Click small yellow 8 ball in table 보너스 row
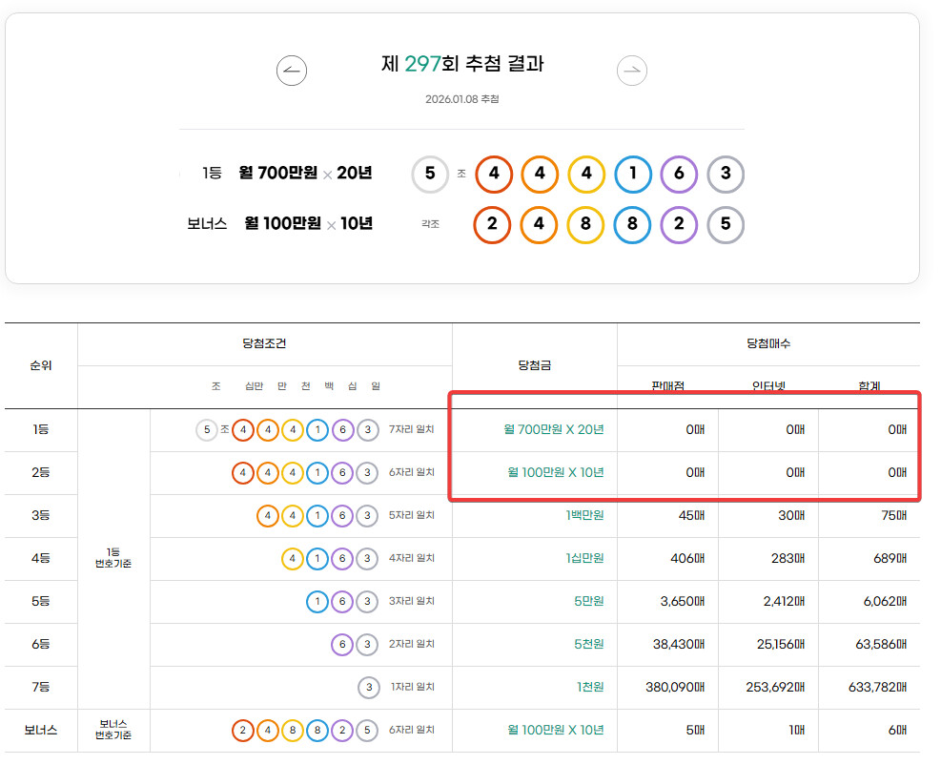Image resolution: width=941 pixels, height=765 pixels. pos(293,730)
